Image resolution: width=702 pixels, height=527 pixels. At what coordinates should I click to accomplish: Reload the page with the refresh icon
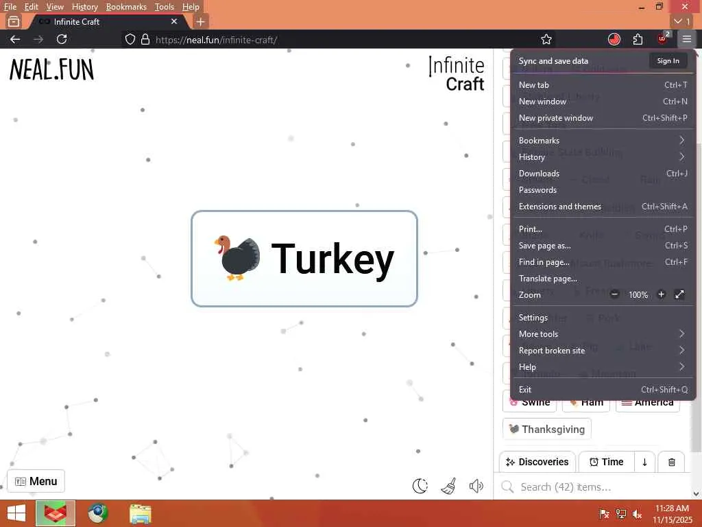pyautogui.click(x=62, y=39)
